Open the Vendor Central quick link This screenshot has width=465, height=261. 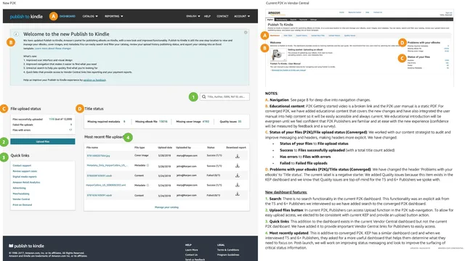pyautogui.click(x=21, y=199)
